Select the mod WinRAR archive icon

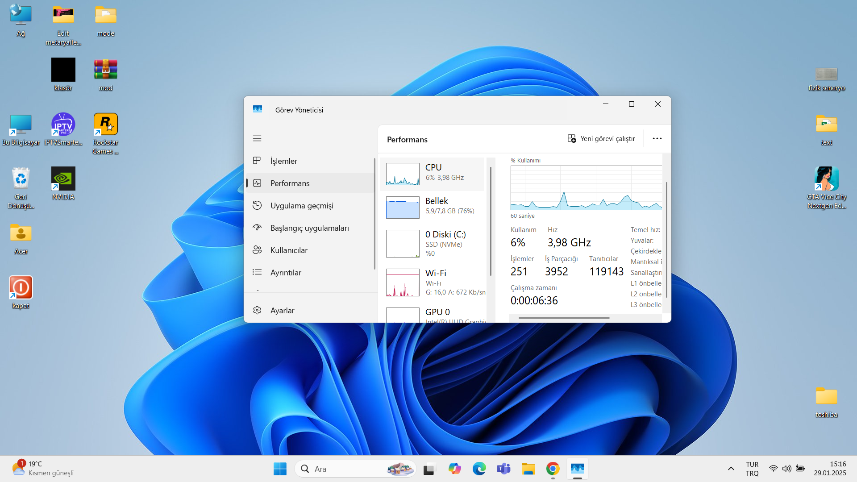[x=106, y=75]
